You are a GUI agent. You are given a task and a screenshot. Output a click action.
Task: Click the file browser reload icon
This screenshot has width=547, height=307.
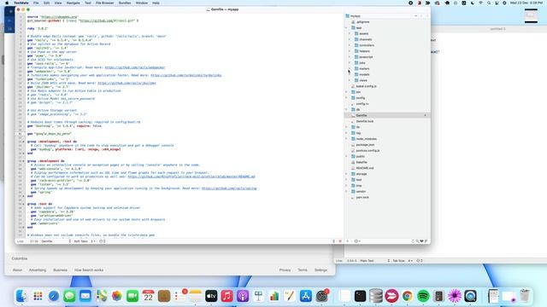point(413,241)
